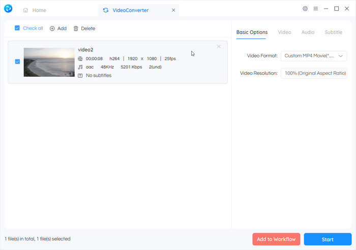Click the Video Format chevron arrow

[x=341, y=56]
